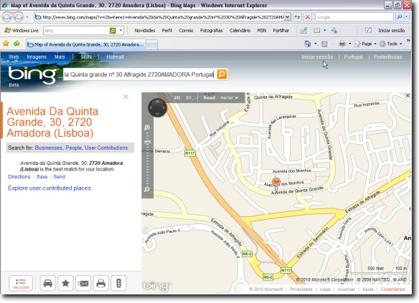Click the User Contributions link
This screenshot has width=419, height=303.
[x=106, y=148]
